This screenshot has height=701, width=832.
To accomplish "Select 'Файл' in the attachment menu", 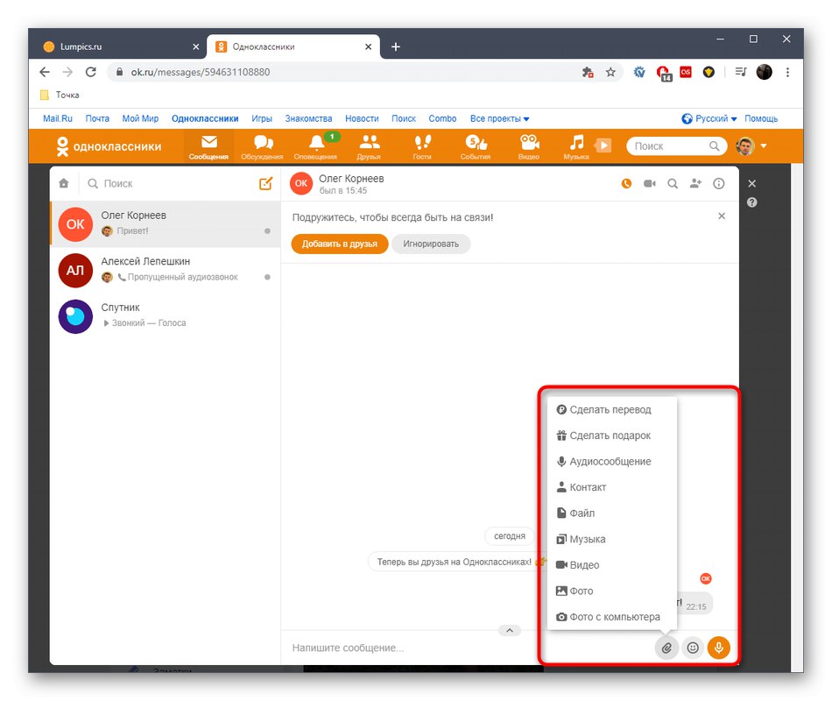I will [x=611, y=513].
